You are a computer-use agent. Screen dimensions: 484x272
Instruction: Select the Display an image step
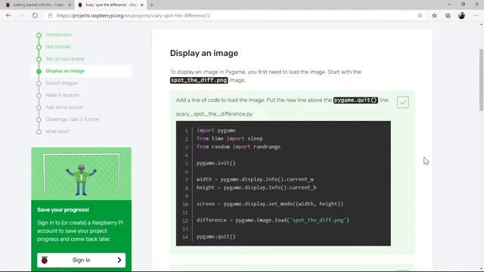65,71
